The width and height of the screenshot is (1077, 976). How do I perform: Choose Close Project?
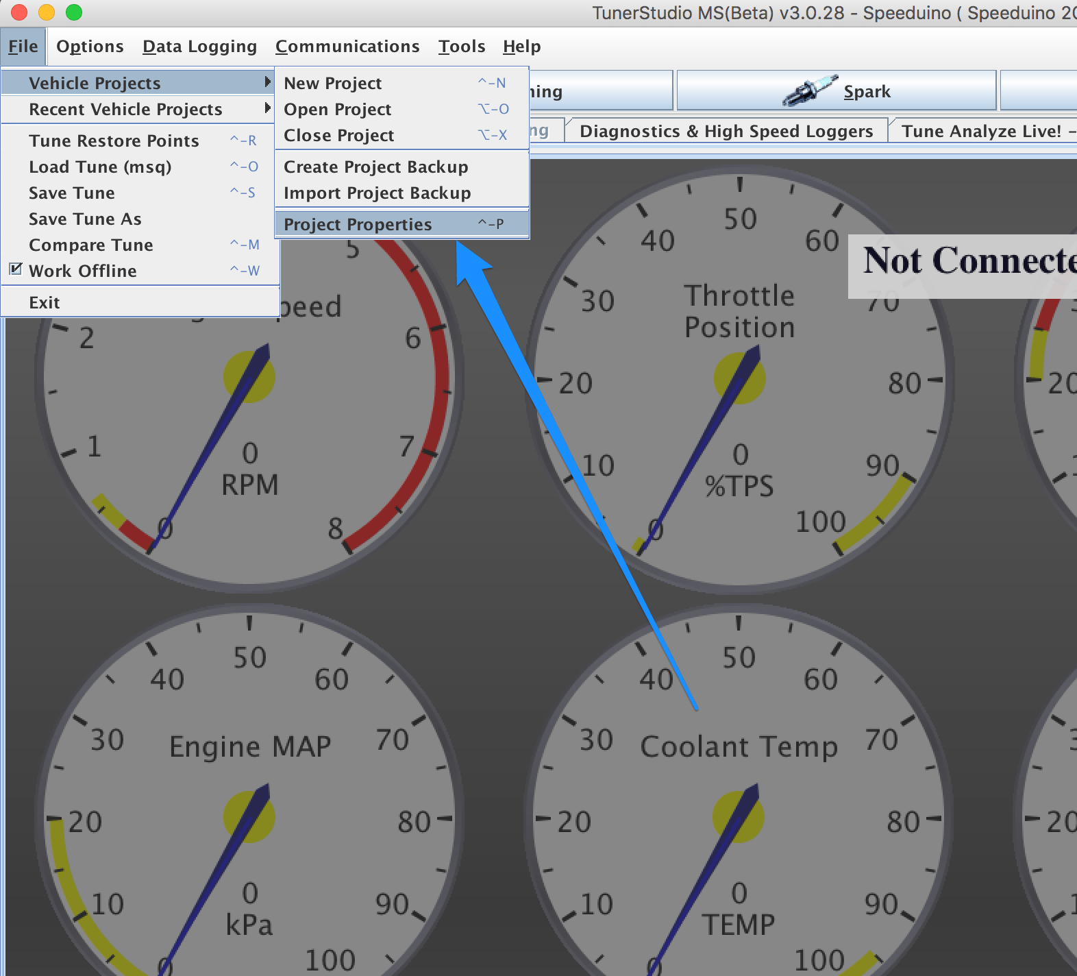tap(402, 135)
